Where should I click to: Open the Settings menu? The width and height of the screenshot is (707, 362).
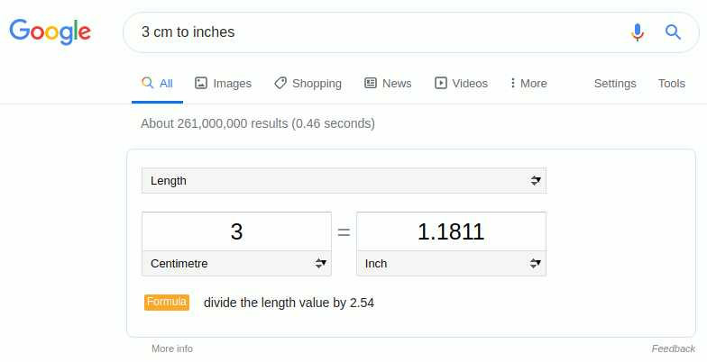(x=615, y=83)
